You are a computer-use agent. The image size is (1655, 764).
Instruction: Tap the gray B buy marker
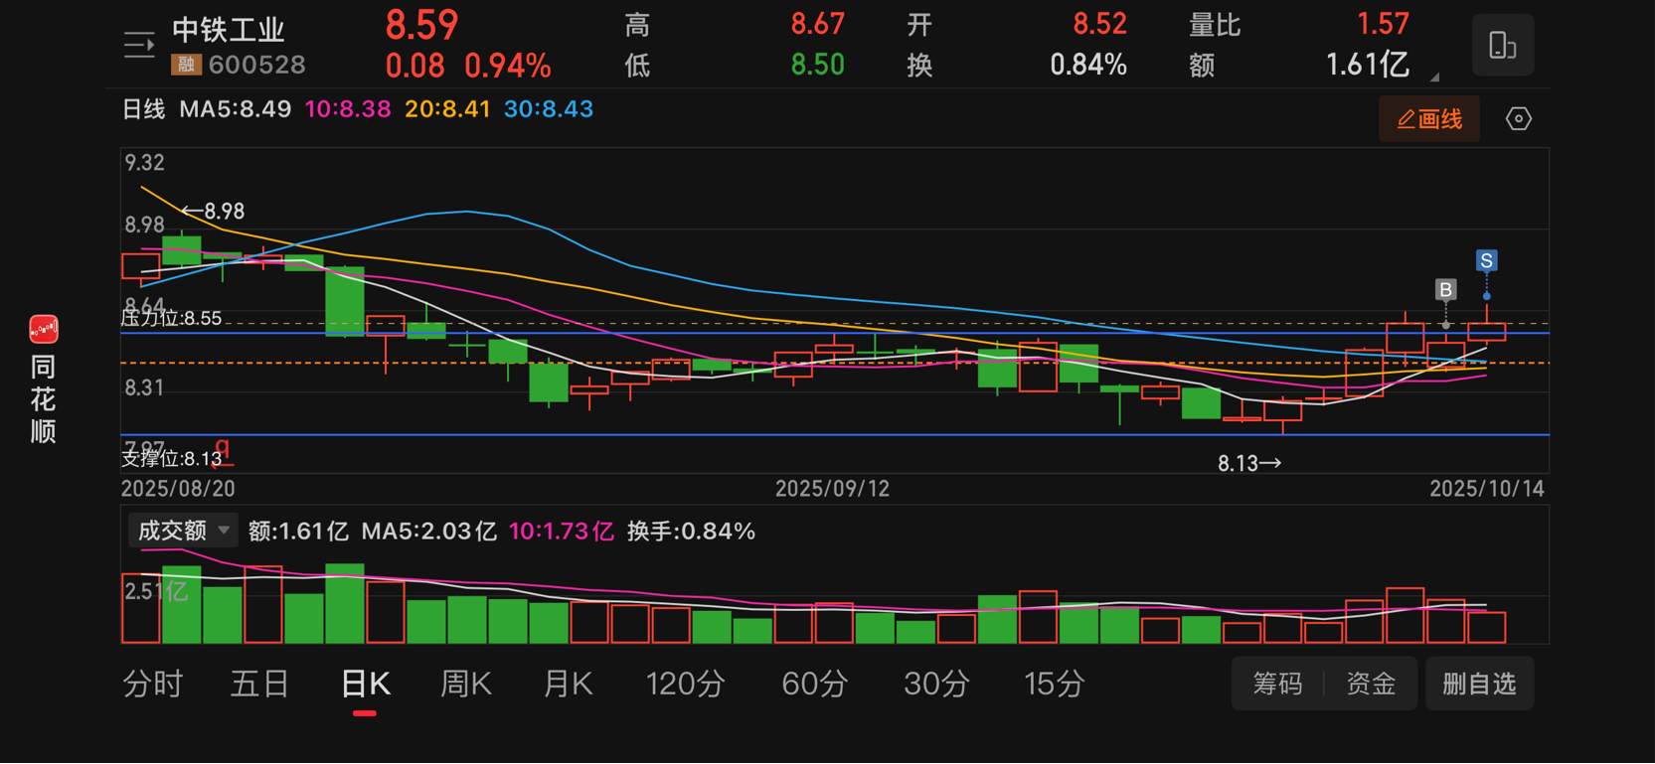[x=1445, y=290]
